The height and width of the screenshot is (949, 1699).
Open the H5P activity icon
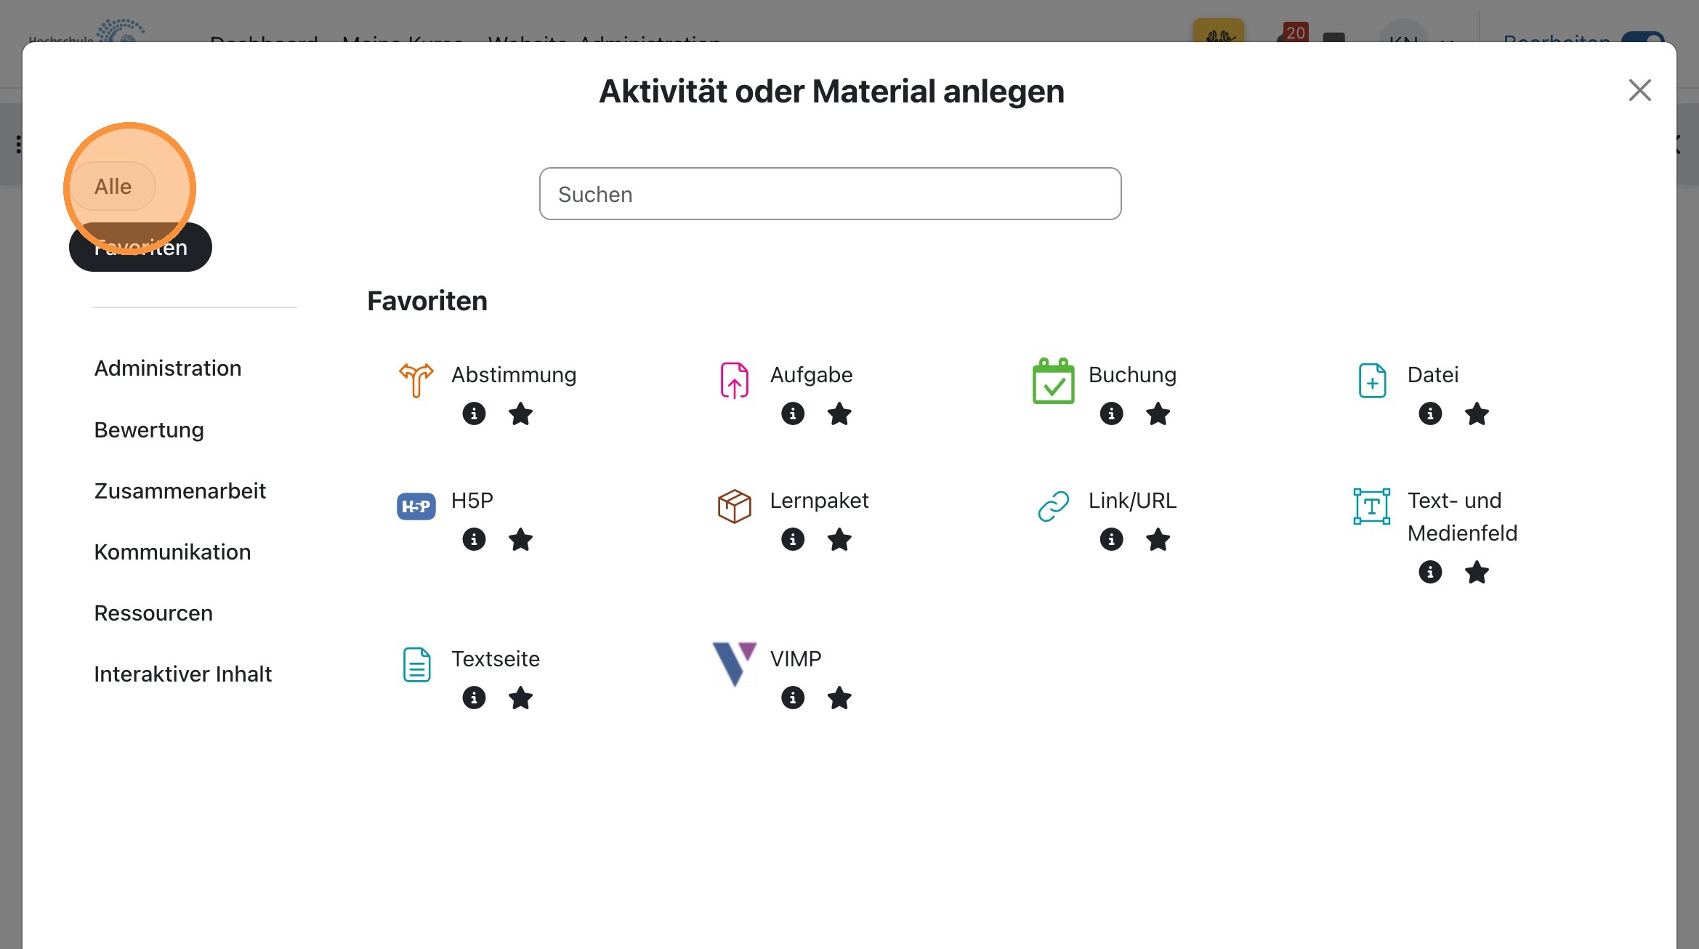pos(415,504)
